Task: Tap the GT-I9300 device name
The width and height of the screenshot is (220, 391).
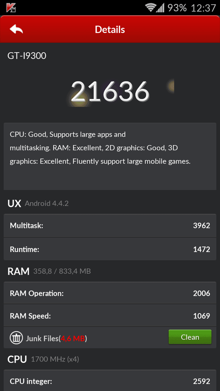Action: click(x=27, y=56)
